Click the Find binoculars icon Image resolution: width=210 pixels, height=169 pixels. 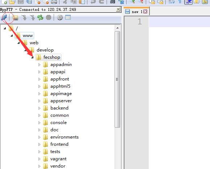tap(112, 1)
